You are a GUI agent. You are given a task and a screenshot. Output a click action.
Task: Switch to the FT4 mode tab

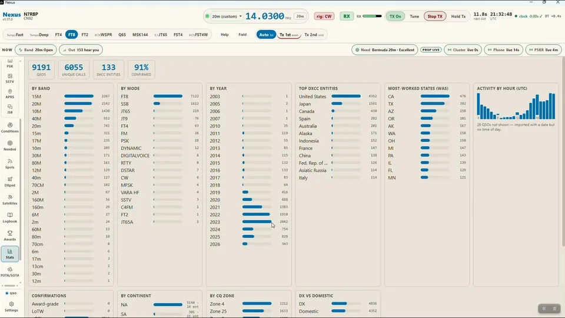click(x=58, y=35)
